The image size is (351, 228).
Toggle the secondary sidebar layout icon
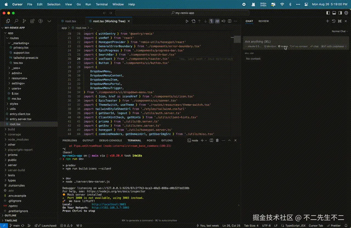click(340, 13)
